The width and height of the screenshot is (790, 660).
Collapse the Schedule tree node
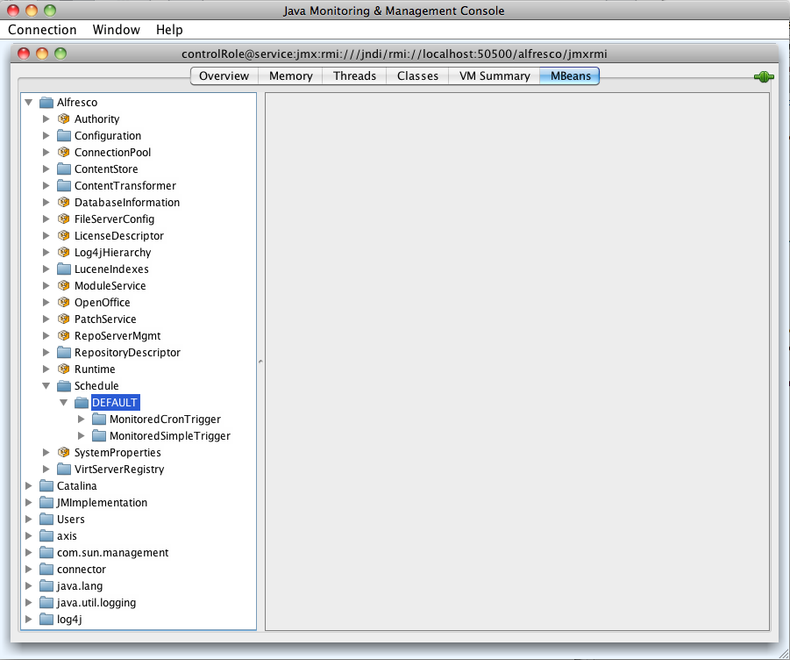pyautogui.click(x=46, y=385)
